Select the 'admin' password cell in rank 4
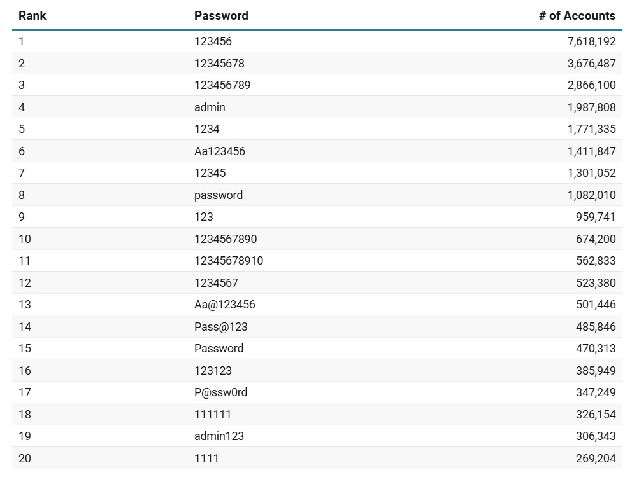Image resolution: width=632 pixels, height=477 pixels. pyautogui.click(x=210, y=107)
